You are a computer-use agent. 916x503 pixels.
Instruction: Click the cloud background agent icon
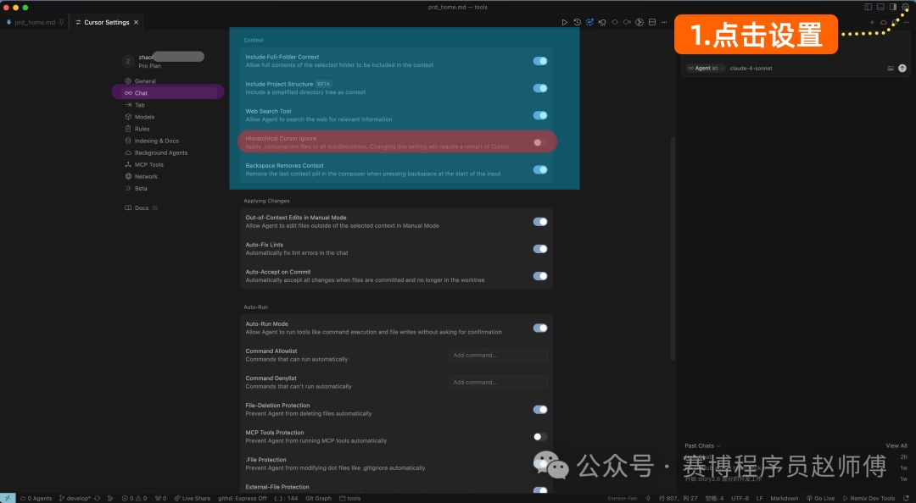tap(883, 22)
